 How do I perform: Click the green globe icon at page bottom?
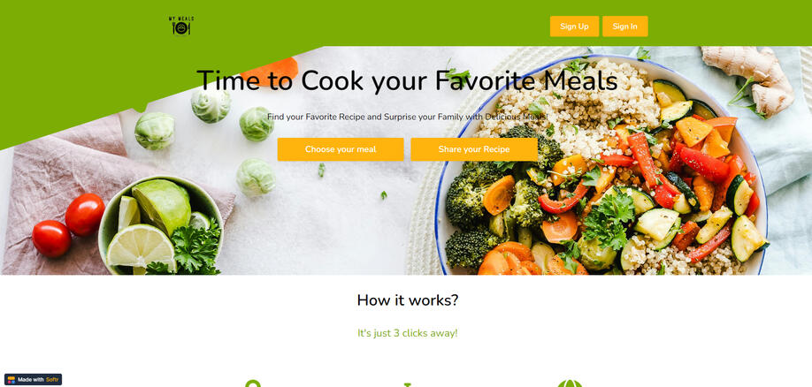570,383
